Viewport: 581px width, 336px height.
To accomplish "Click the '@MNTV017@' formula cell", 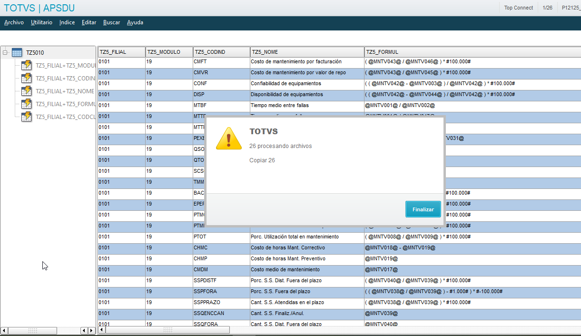I will click(473, 270).
